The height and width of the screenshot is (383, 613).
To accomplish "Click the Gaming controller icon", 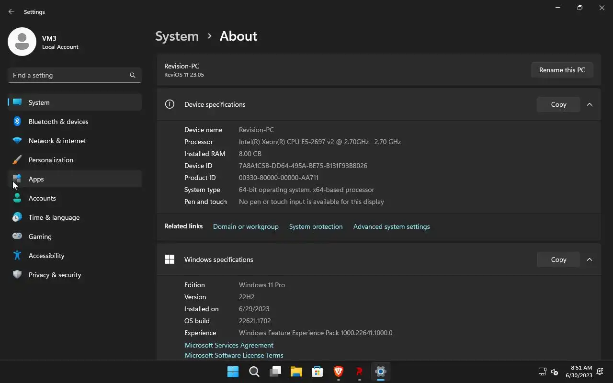I will tap(17, 236).
